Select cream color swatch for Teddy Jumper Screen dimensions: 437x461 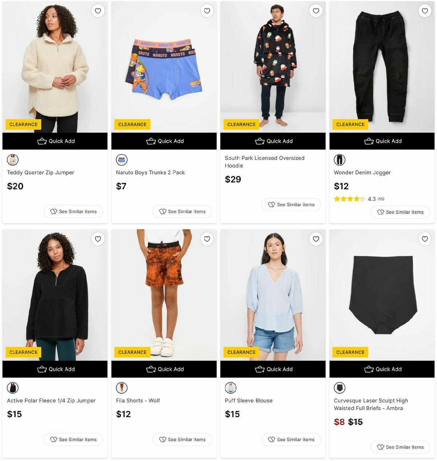coord(13,160)
